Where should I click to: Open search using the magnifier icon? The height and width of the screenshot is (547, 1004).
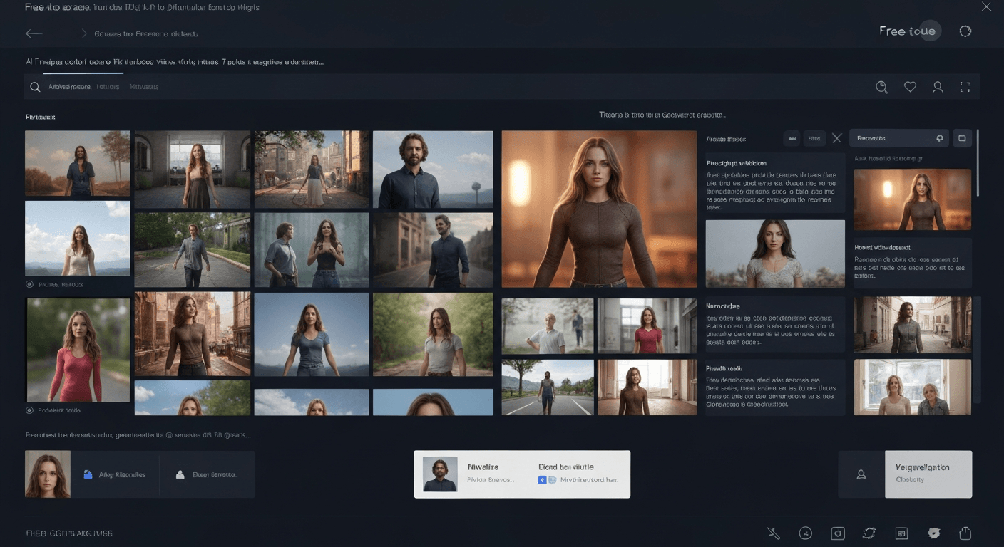tap(881, 86)
